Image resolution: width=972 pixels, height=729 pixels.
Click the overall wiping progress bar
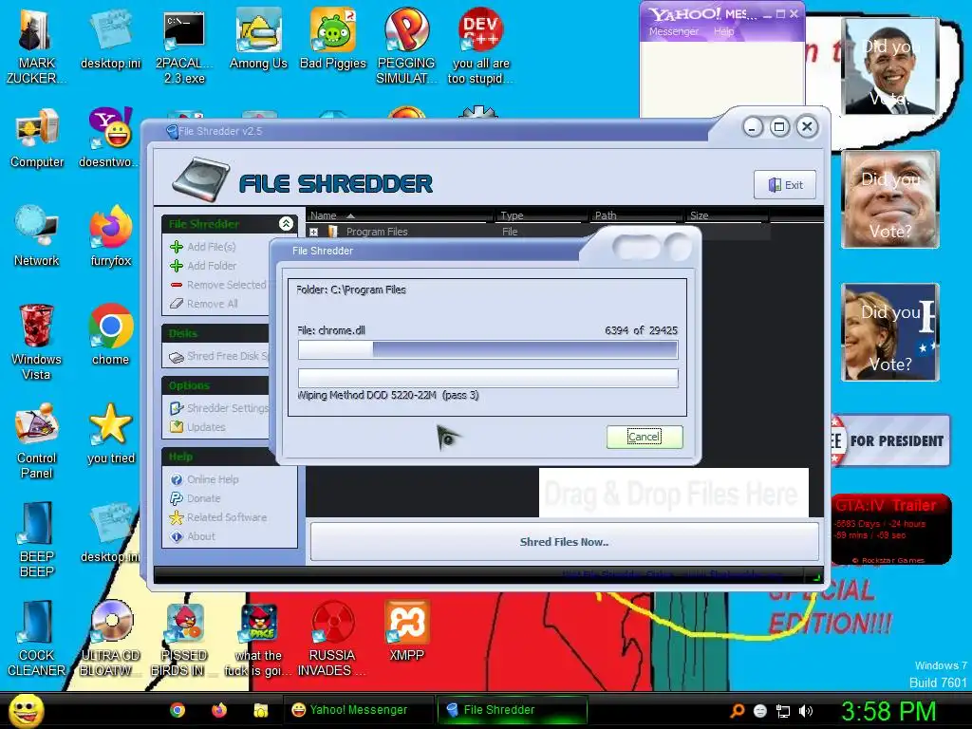pyautogui.click(x=488, y=378)
